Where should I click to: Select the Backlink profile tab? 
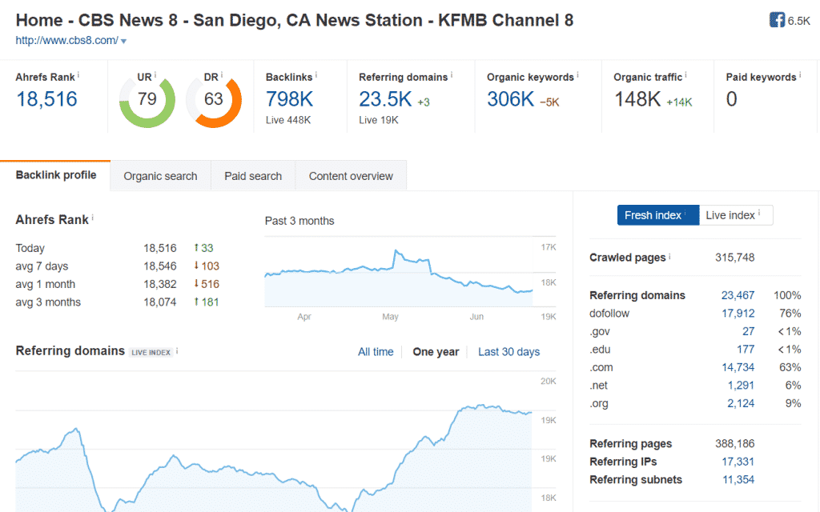pyautogui.click(x=55, y=175)
